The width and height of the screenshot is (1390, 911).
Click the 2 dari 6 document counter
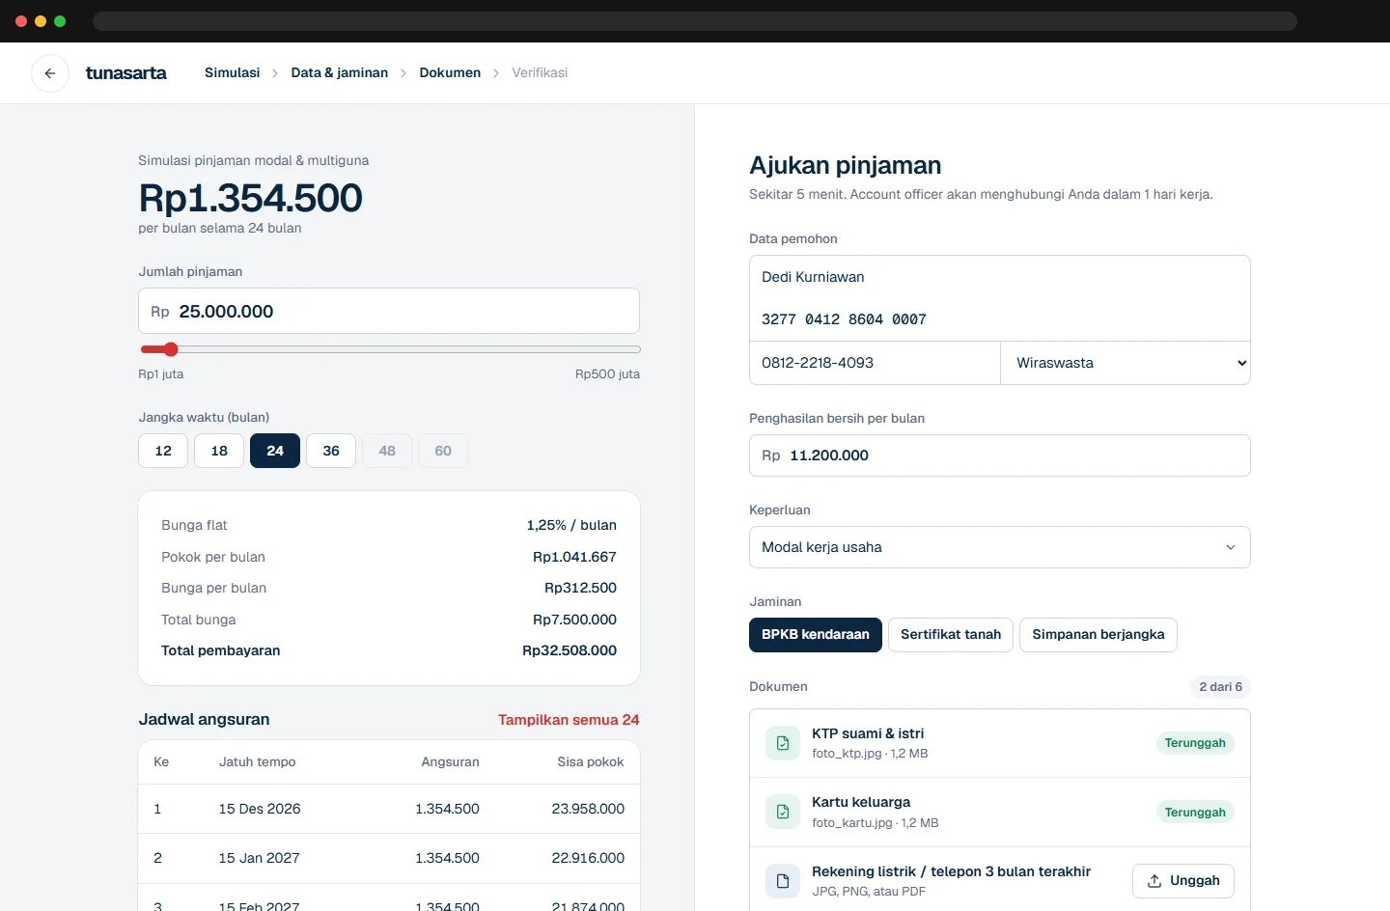(1220, 687)
